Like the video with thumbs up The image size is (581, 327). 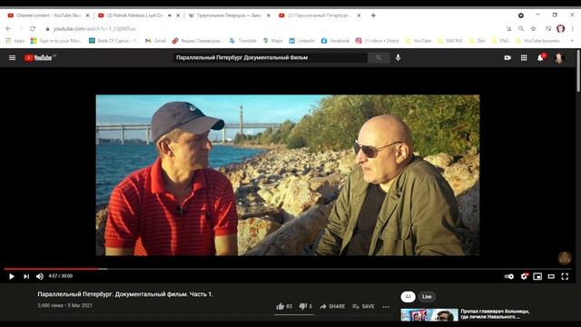(x=284, y=306)
